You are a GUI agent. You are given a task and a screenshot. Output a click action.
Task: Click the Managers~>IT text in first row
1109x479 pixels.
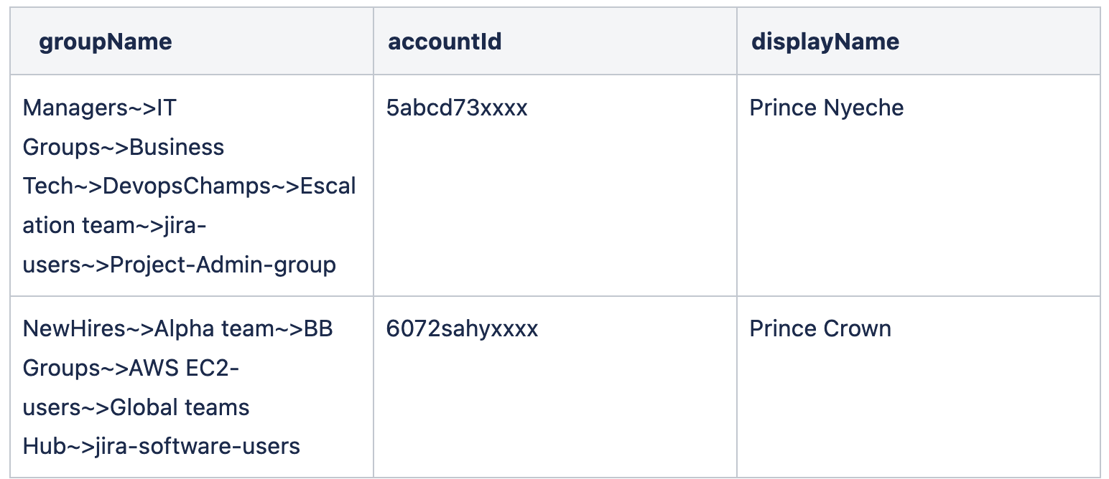(x=100, y=108)
